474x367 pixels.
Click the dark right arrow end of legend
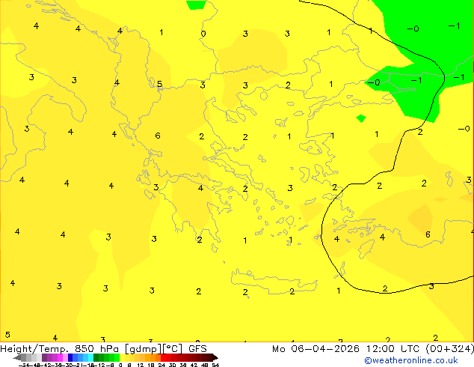[x=215, y=357]
